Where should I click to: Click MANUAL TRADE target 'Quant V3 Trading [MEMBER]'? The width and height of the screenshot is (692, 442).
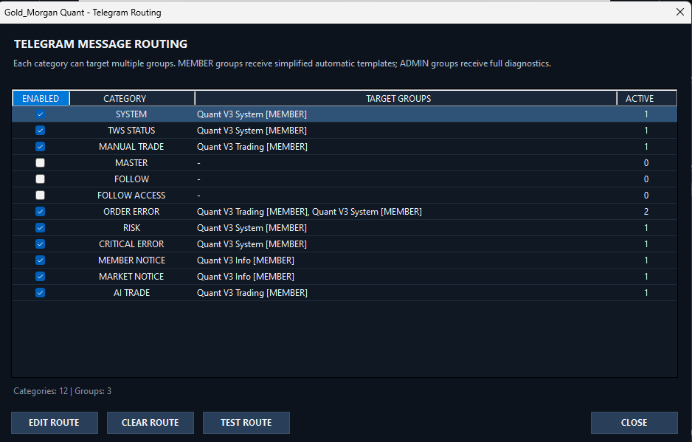click(x=252, y=147)
